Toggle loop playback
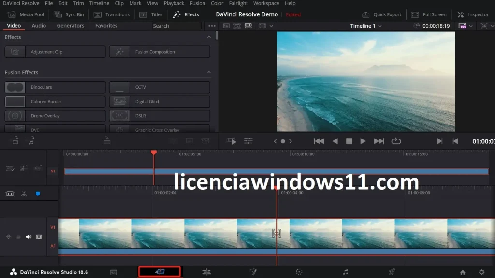Image resolution: width=495 pixels, height=278 pixels. pyautogui.click(x=396, y=141)
